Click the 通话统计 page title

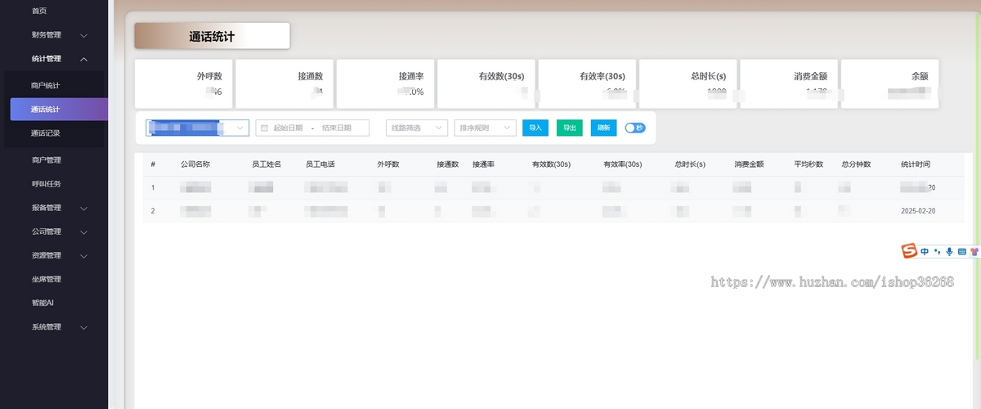212,36
